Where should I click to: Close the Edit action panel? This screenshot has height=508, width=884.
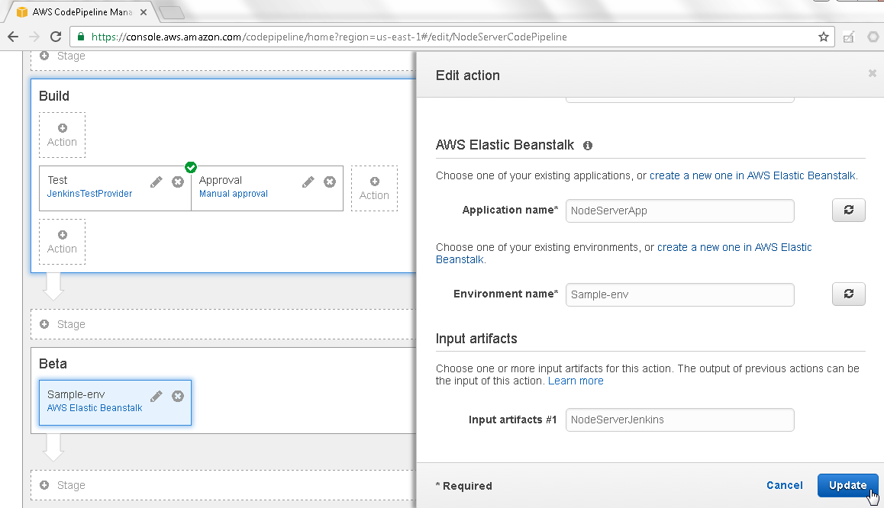872,73
